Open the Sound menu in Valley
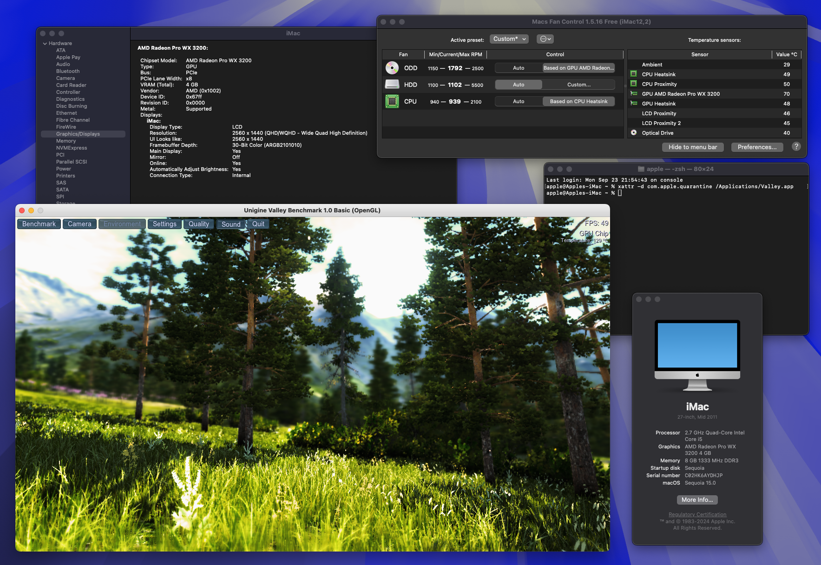Screen dimensions: 821x565 click(x=231, y=224)
